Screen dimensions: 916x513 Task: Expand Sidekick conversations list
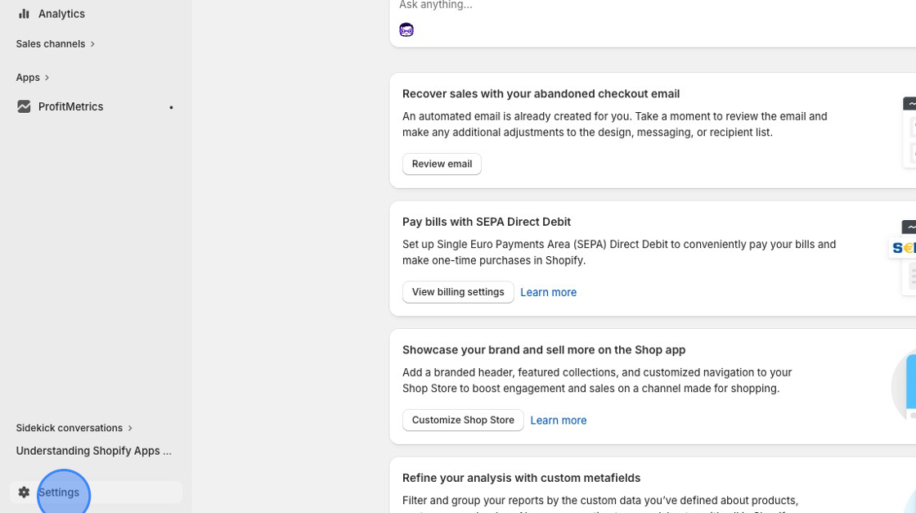pyautogui.click(x=74, y=428)
